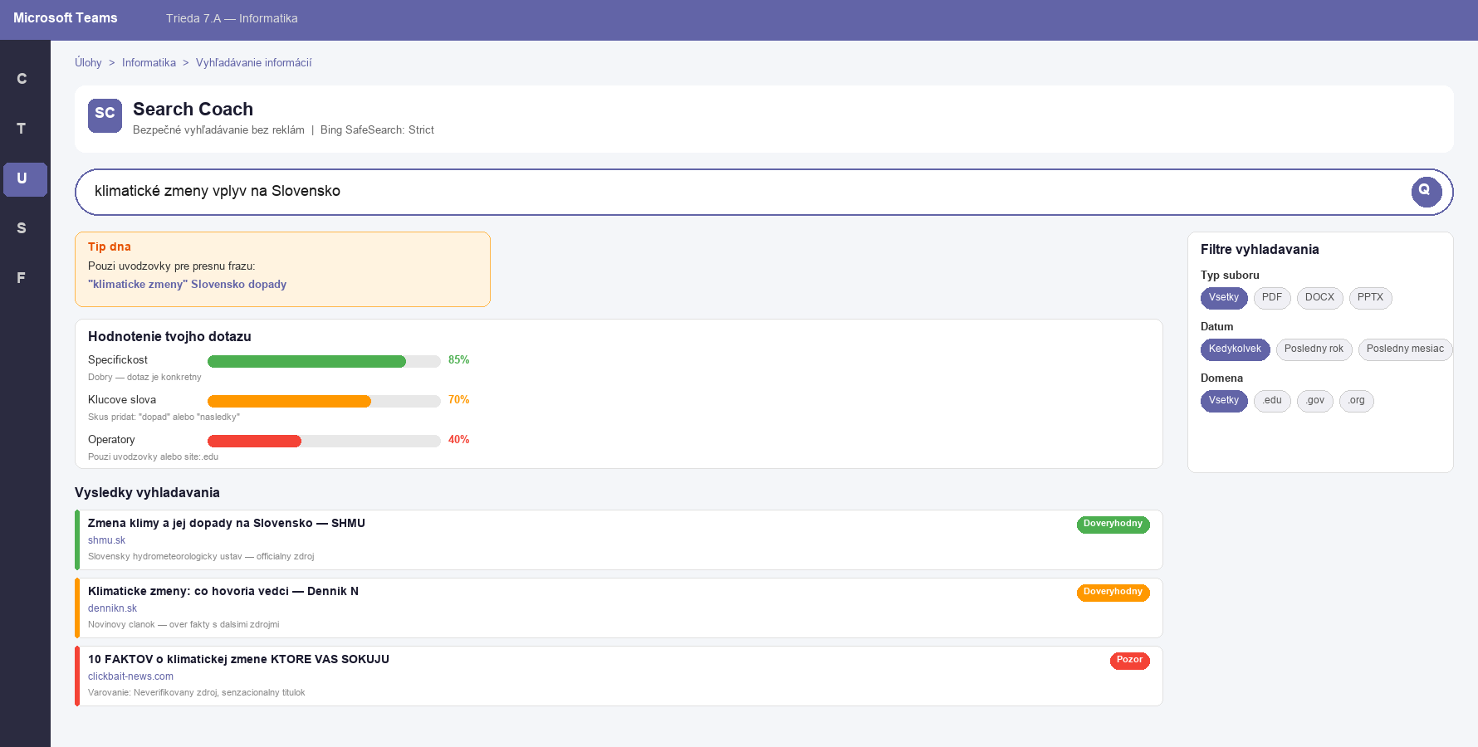
Task: Open sidebar item T
Action: coord(22,129)
